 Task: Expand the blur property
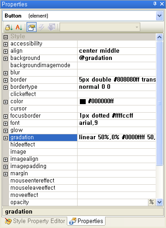coord(5,73)
